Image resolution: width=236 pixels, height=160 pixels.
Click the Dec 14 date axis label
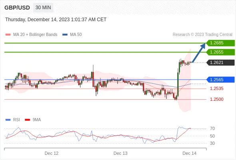[189, 153]
